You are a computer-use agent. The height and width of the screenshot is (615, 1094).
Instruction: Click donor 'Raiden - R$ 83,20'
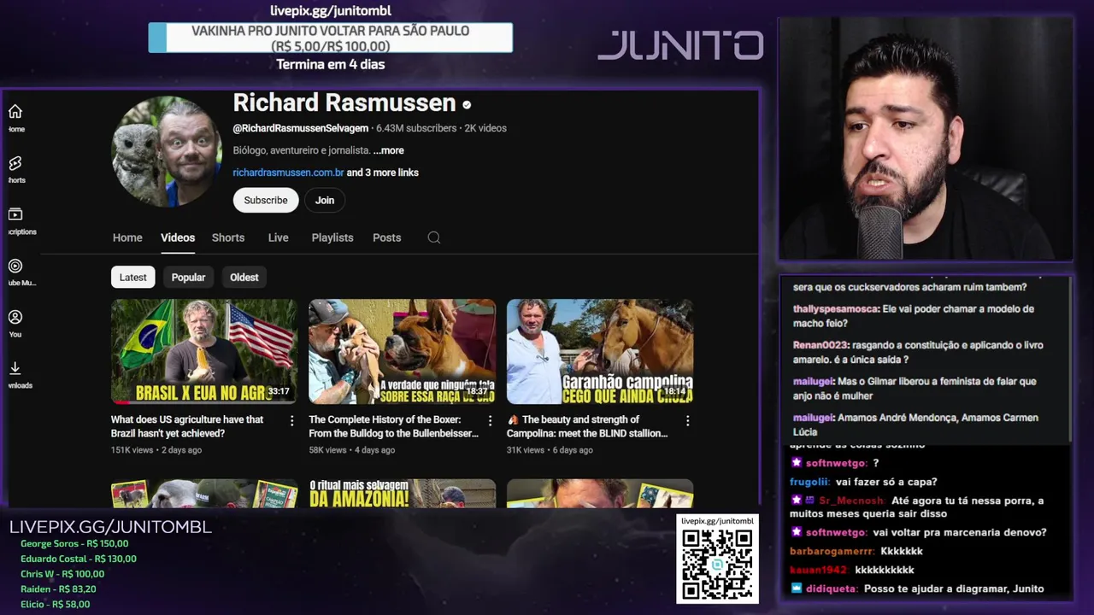[58, 589]
